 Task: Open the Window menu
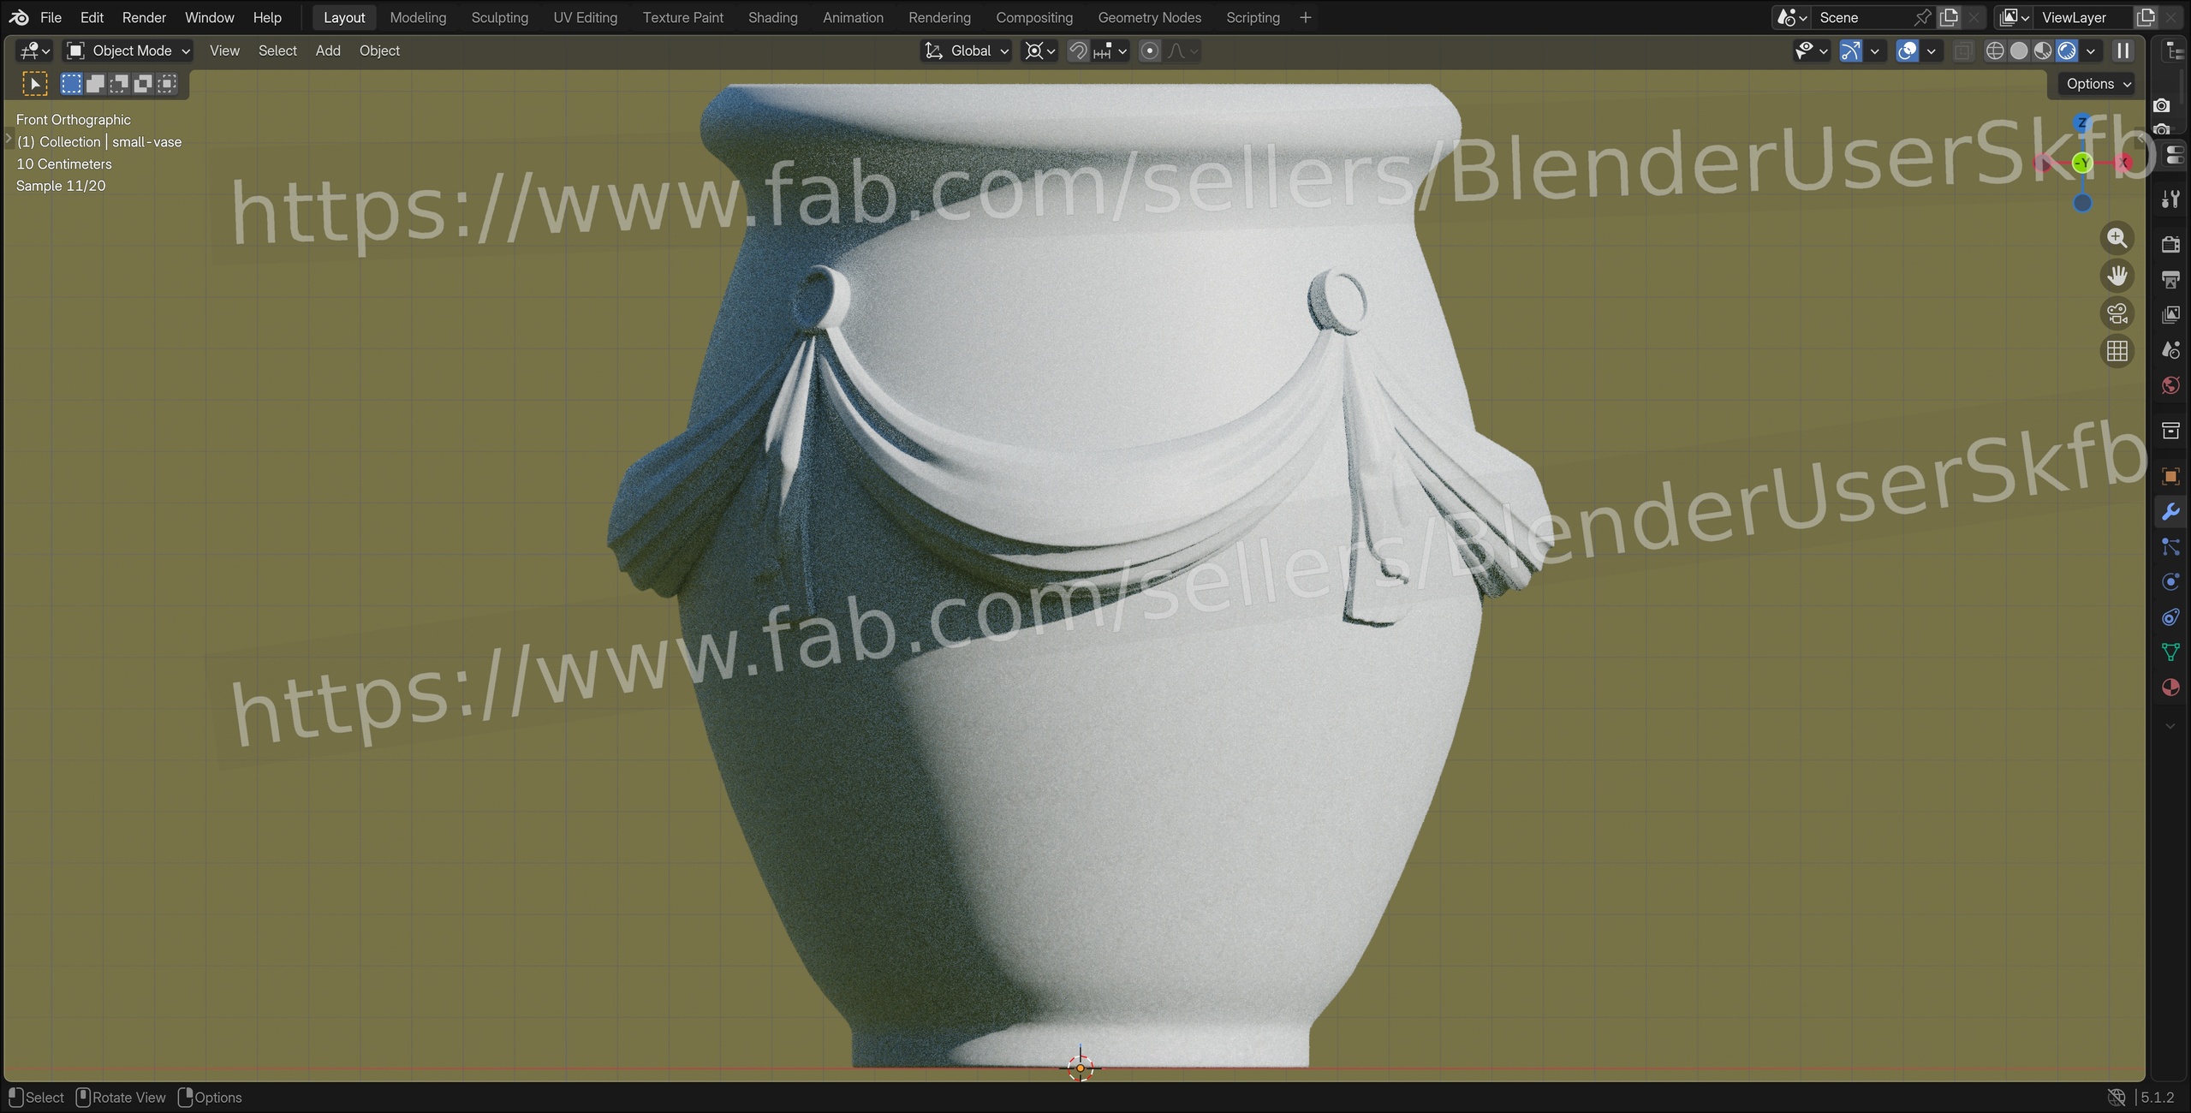[209, 17]
